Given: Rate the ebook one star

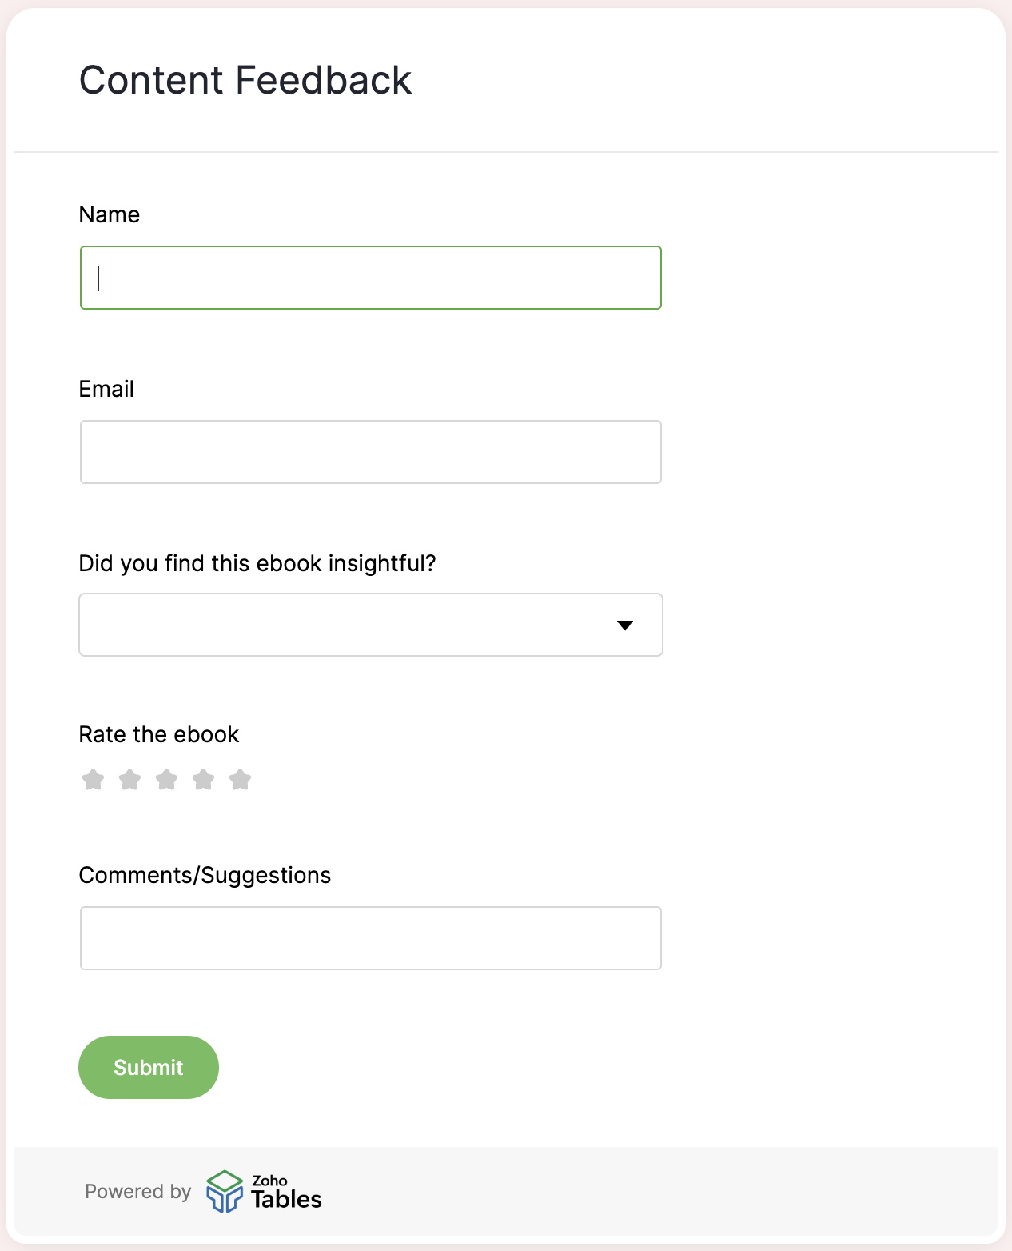Looking at the screenshot, I should (94, 779).
